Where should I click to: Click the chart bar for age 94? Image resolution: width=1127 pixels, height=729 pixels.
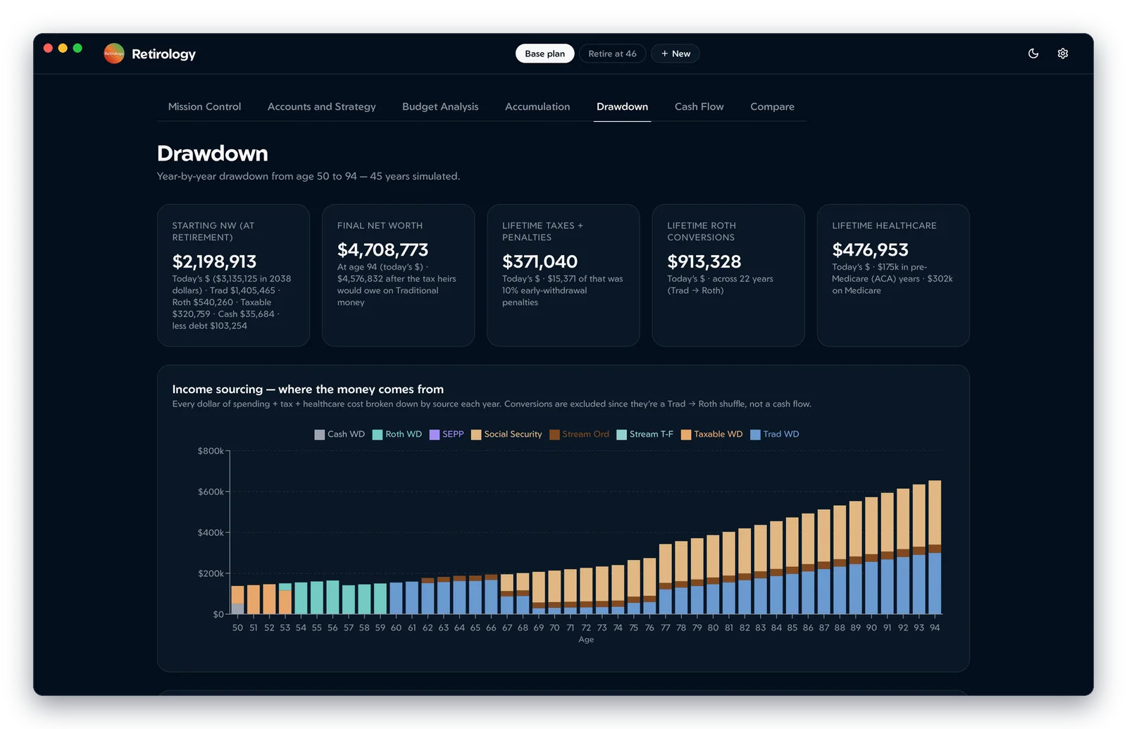(x=935, y=547)
